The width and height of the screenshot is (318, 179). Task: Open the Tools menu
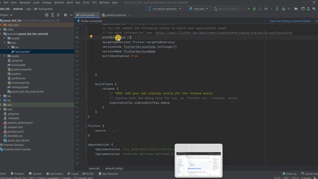[x=86, y=2]
